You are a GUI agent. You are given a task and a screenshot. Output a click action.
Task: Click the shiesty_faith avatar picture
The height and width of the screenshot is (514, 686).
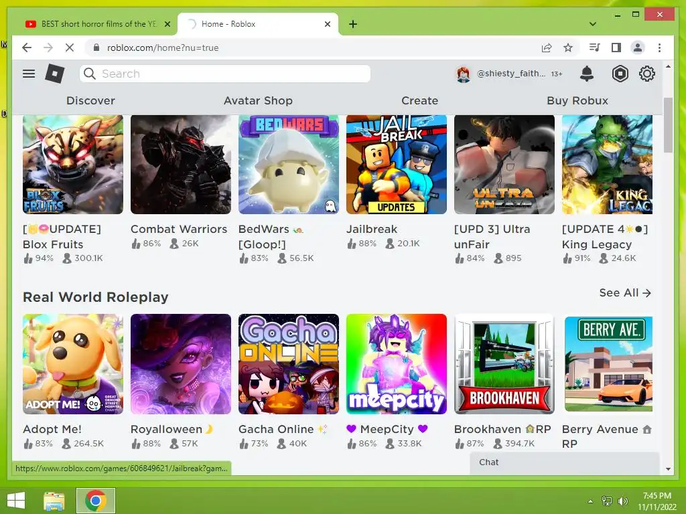(x=464, y=74)
